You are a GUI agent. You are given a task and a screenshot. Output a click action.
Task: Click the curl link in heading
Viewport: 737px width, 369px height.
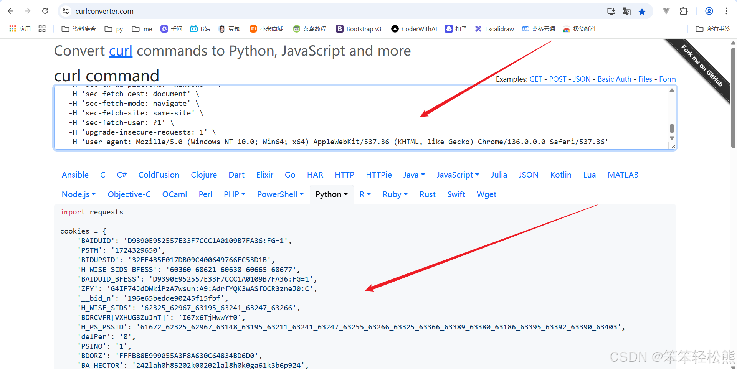121,51
